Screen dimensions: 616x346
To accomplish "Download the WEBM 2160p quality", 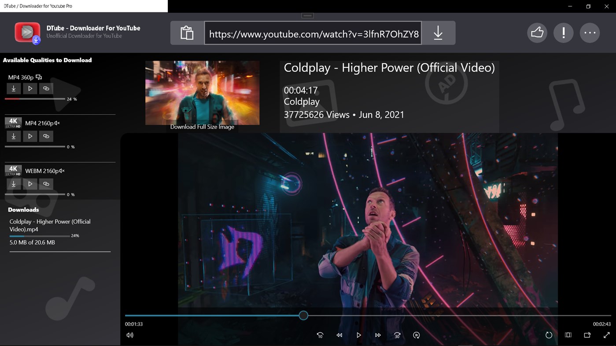I will pos(14,184).
